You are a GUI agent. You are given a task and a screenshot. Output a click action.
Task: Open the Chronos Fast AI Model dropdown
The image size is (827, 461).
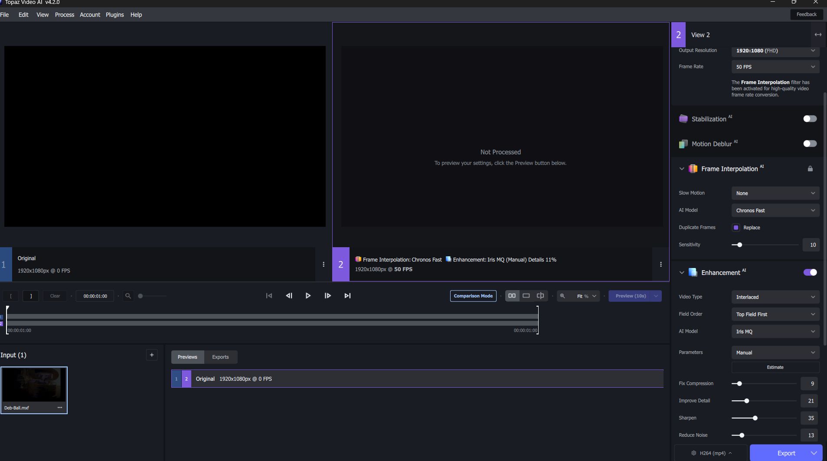point(775,210)
